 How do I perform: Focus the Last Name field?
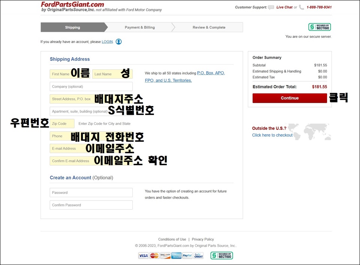pyautogui.click(x=112, y=74)
